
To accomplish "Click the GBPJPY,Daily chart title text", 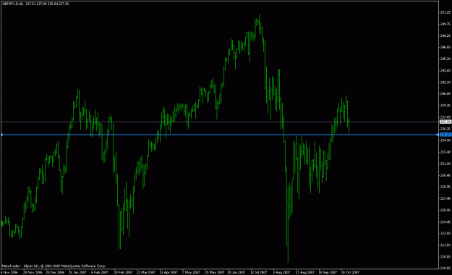I will [13, 4].
